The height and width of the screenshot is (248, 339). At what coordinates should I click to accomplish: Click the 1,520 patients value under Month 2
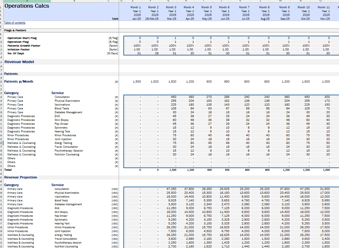(154, 81)
